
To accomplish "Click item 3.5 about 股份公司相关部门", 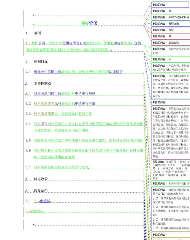I will click(x=84, y=140).
